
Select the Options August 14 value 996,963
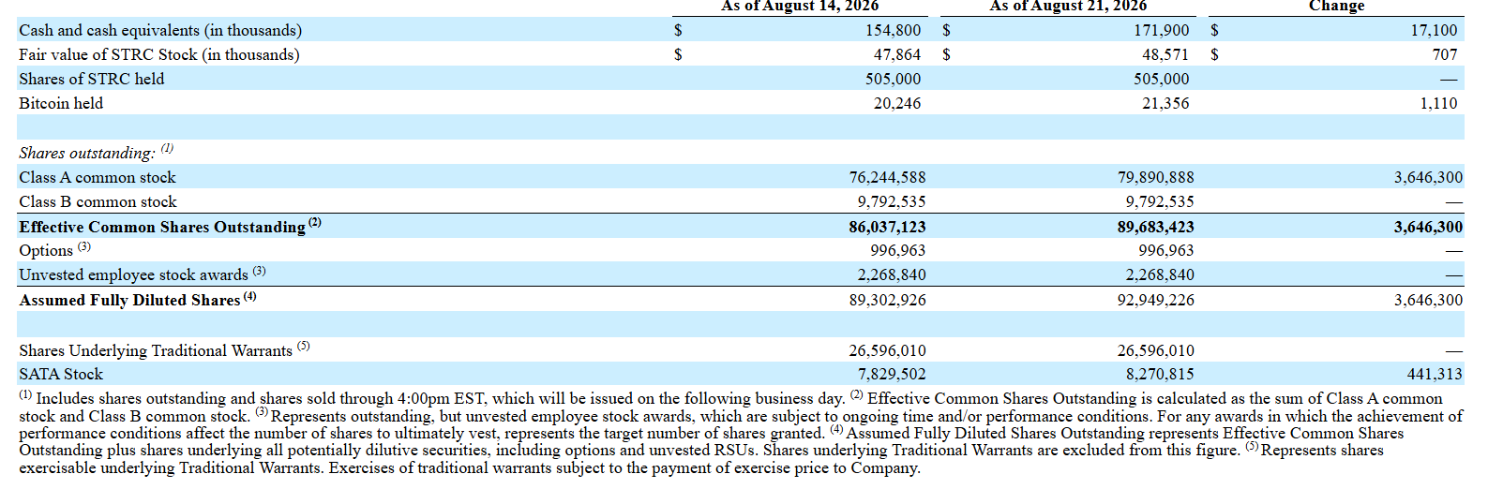click(897, 250)
